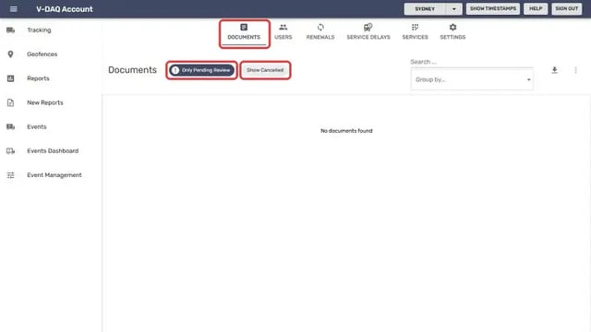Toggle the Only Pending Review filter
The image size is (591, 332).
click(x=201, y=70)
